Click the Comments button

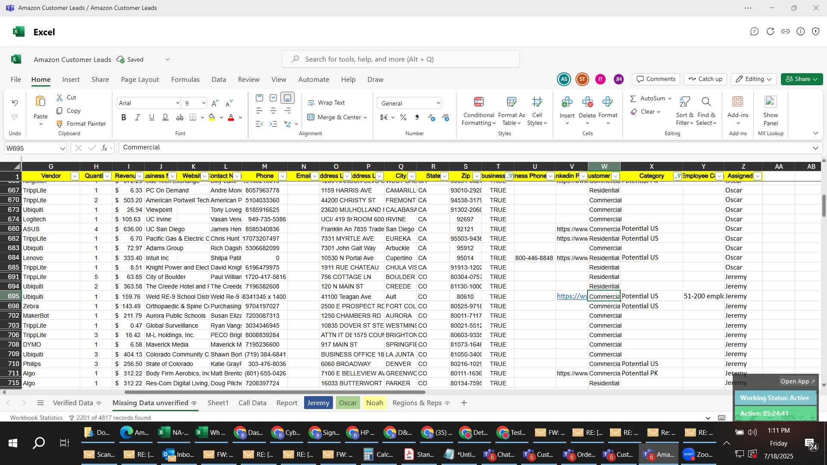(x=656, y=79)
